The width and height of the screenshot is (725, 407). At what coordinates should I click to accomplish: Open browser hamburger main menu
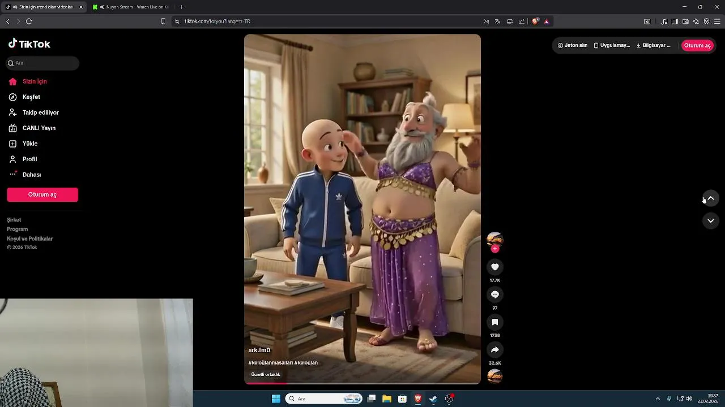717,21
